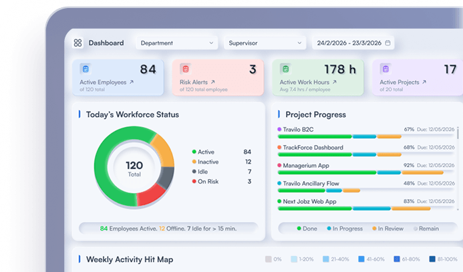Click the Active Work Hours card icon
463x272 pixels.
(285, 69)
